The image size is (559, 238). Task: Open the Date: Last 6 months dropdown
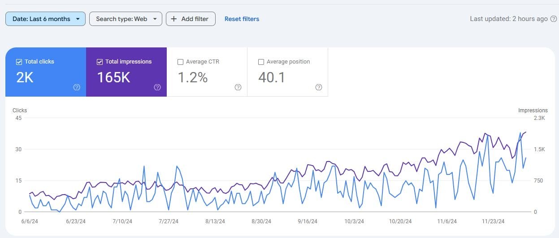click(45, 19)
